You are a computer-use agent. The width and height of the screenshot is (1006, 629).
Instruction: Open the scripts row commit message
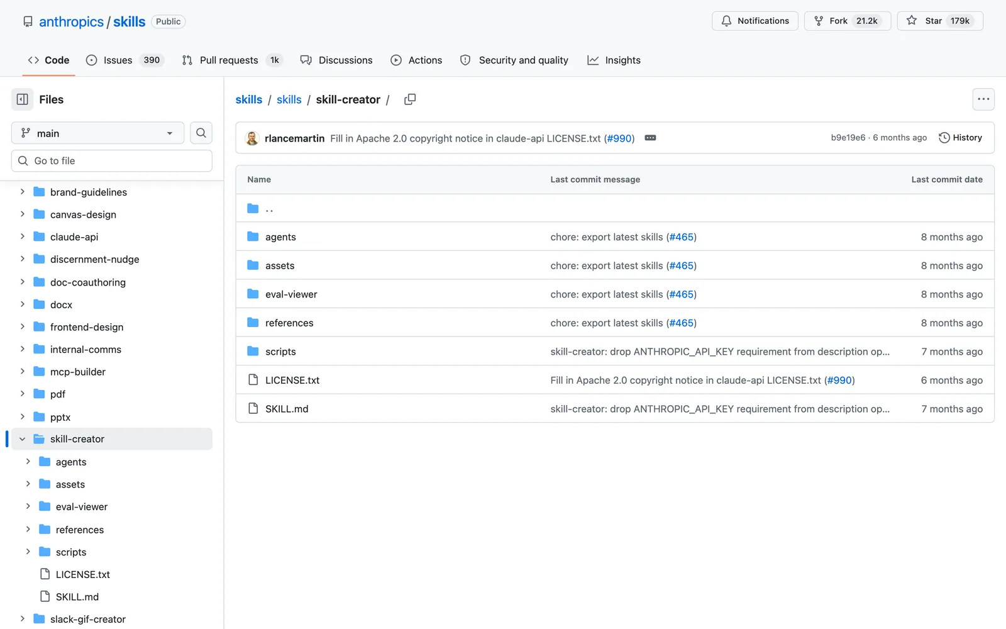[x=720, y=352]
